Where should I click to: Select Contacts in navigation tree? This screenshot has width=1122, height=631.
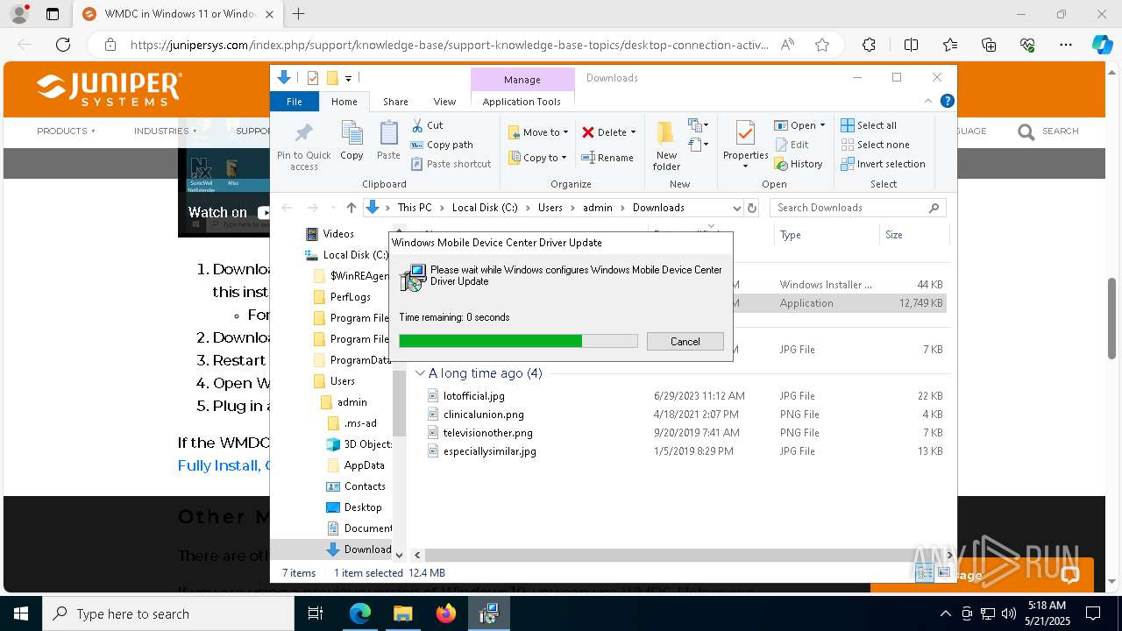click(364, 486)
